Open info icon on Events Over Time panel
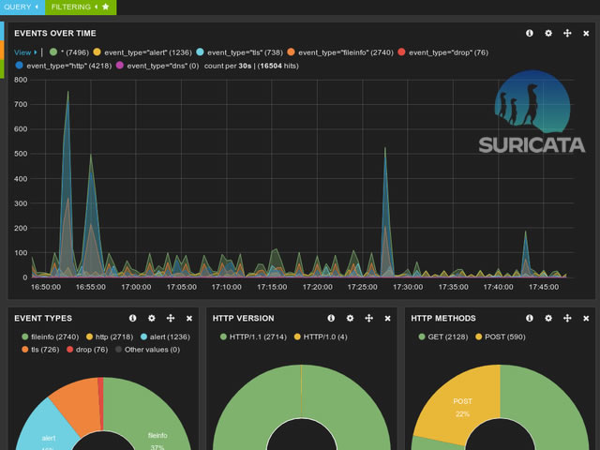 (x=529, y=34)
